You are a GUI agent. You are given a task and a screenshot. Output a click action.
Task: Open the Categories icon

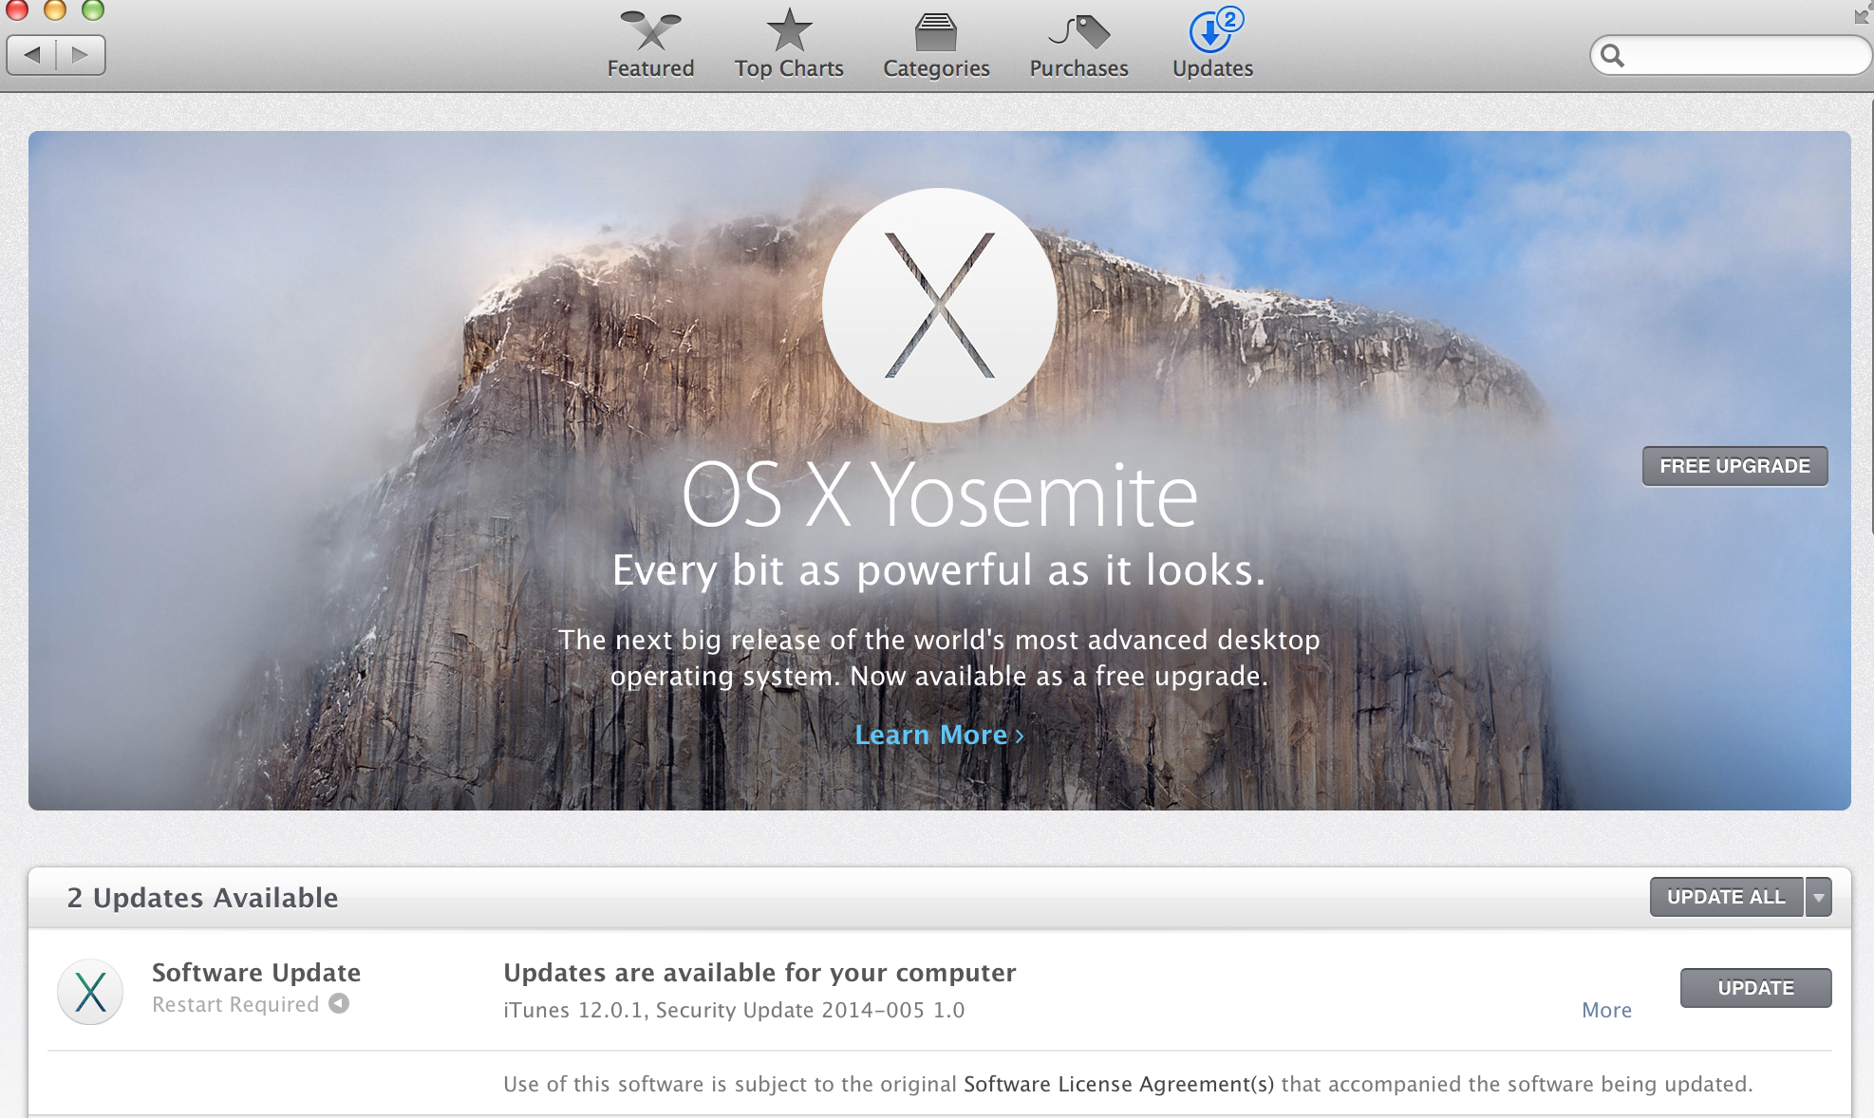(936, 31)
